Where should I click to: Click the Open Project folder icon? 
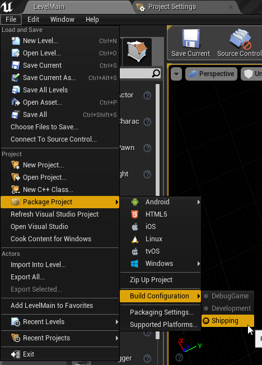[x=16, y=177]
